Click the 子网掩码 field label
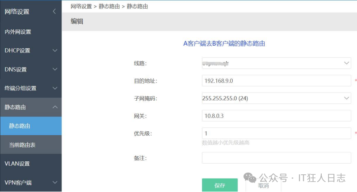 click(145, 99)
